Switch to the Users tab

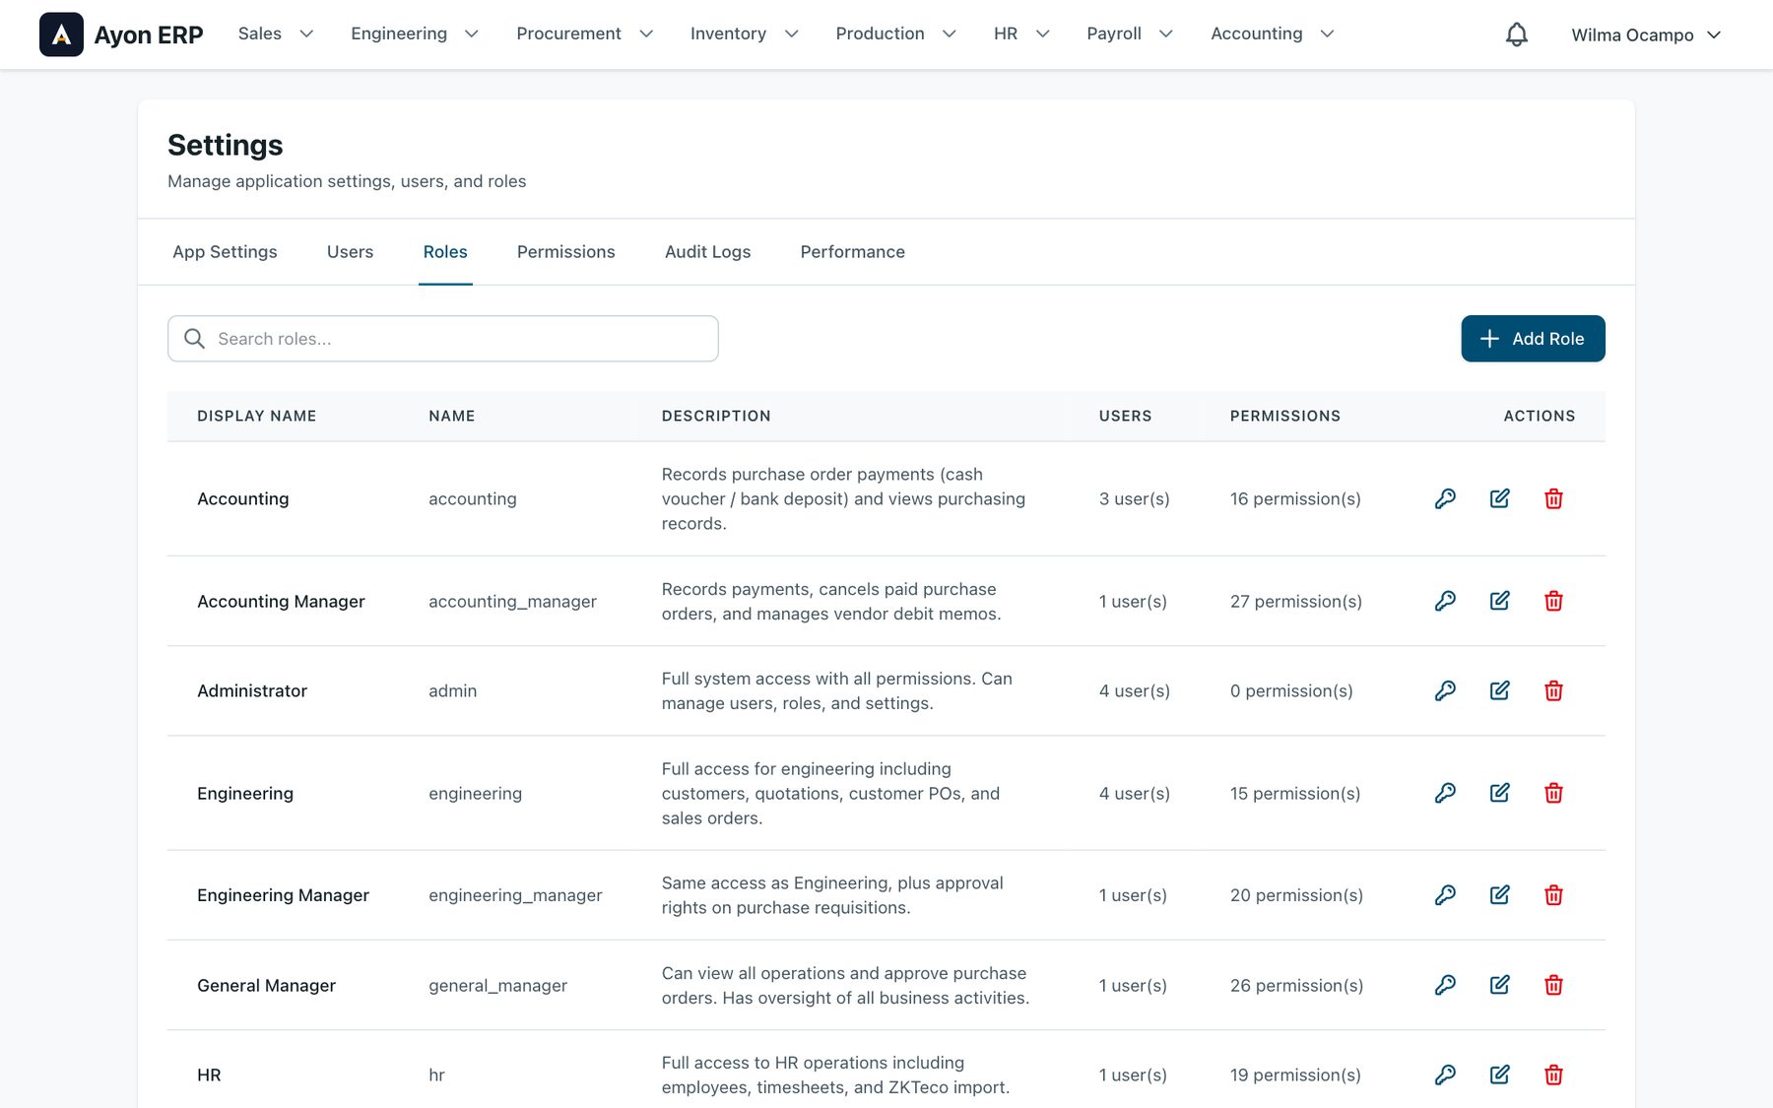[350, 252]
